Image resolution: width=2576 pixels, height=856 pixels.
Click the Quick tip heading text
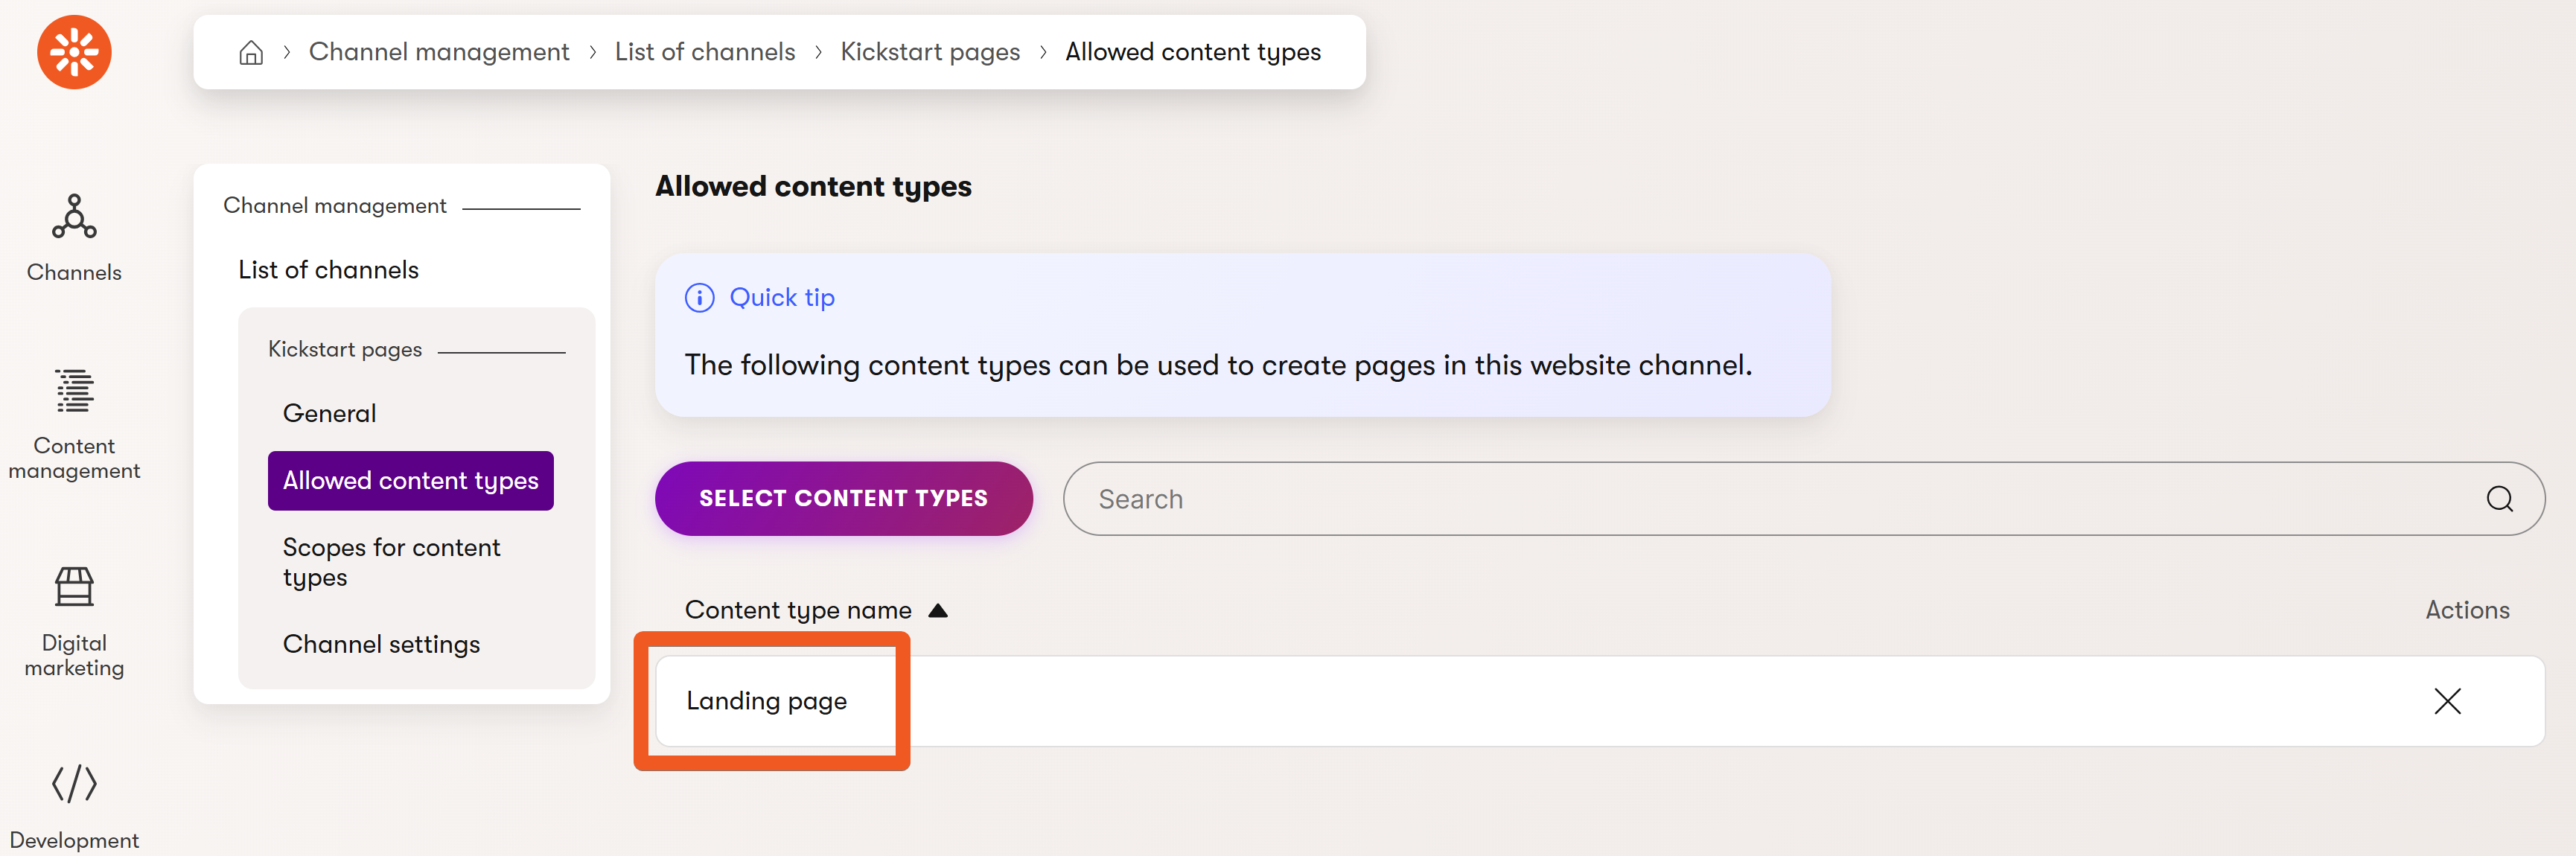[x=781, y=298]
